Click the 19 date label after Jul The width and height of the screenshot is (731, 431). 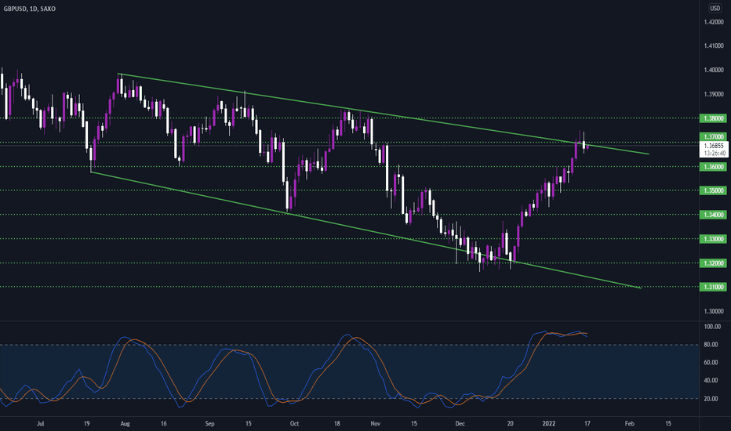coord(87,423)
